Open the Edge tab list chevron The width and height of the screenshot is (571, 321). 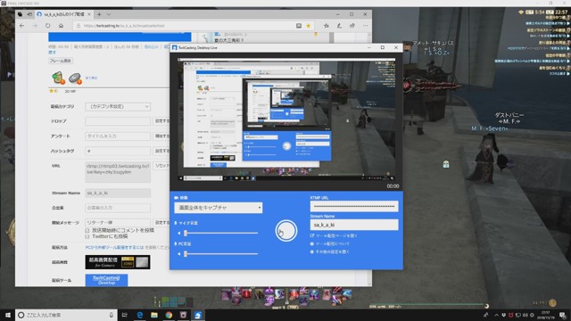tap(109, 14)
